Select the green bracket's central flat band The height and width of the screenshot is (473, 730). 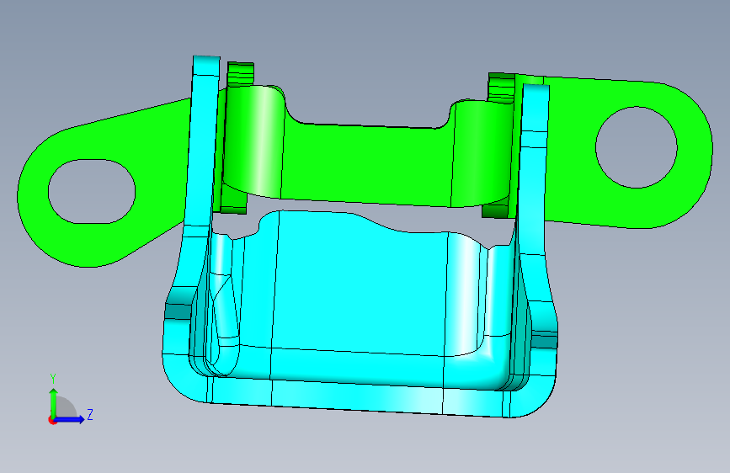coord(368,163)
